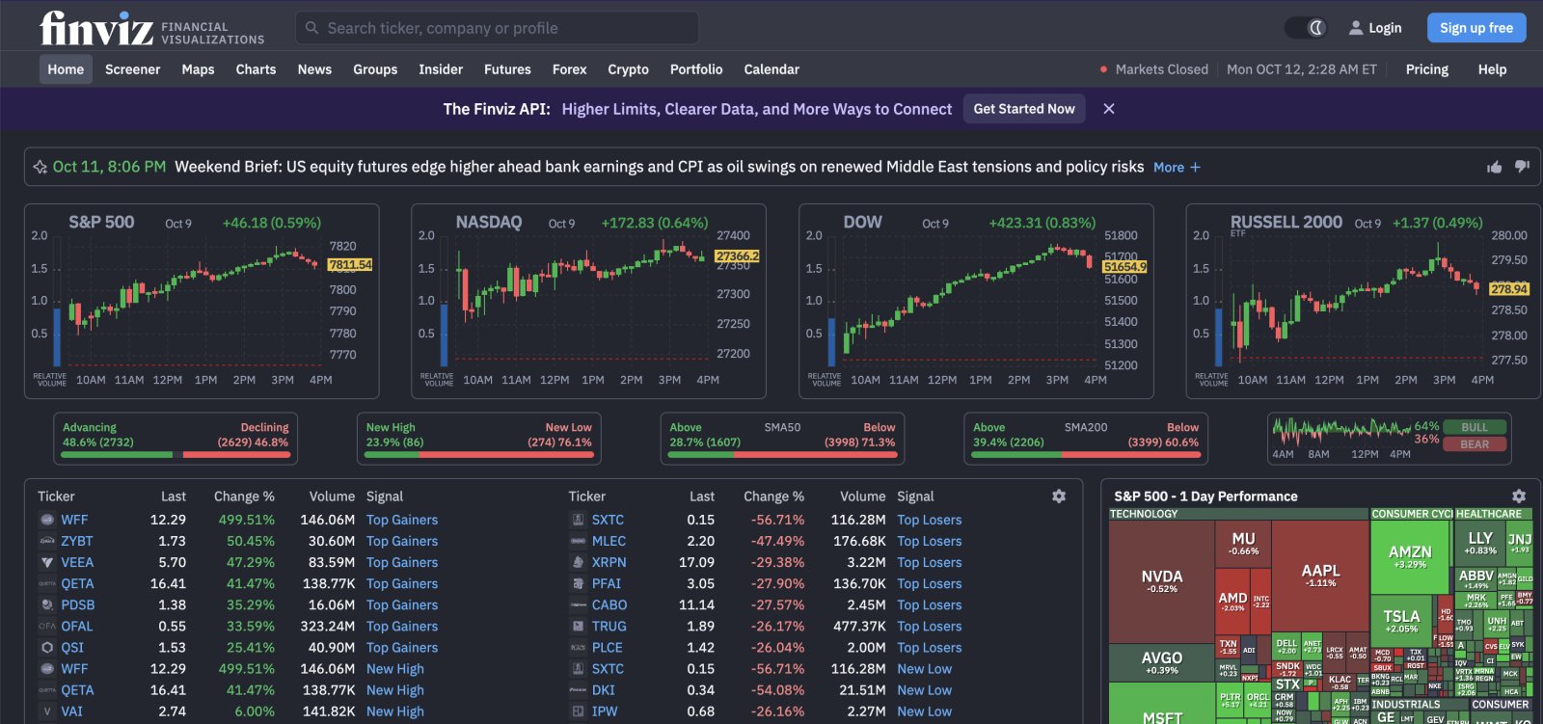Open the Crypto tab
The image size is (1543, 724).
628,69
